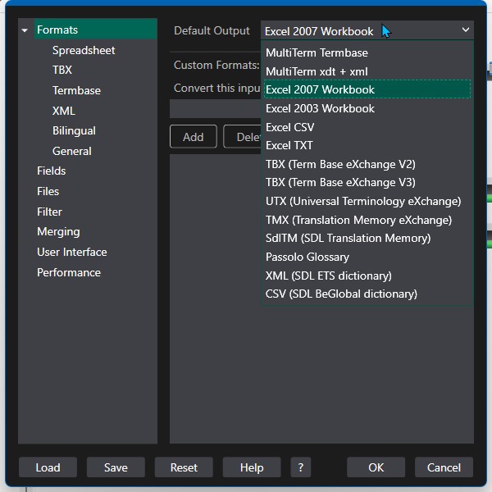Go to the Merging settings page
Viewport: 492px width, 492px height.
58,232
